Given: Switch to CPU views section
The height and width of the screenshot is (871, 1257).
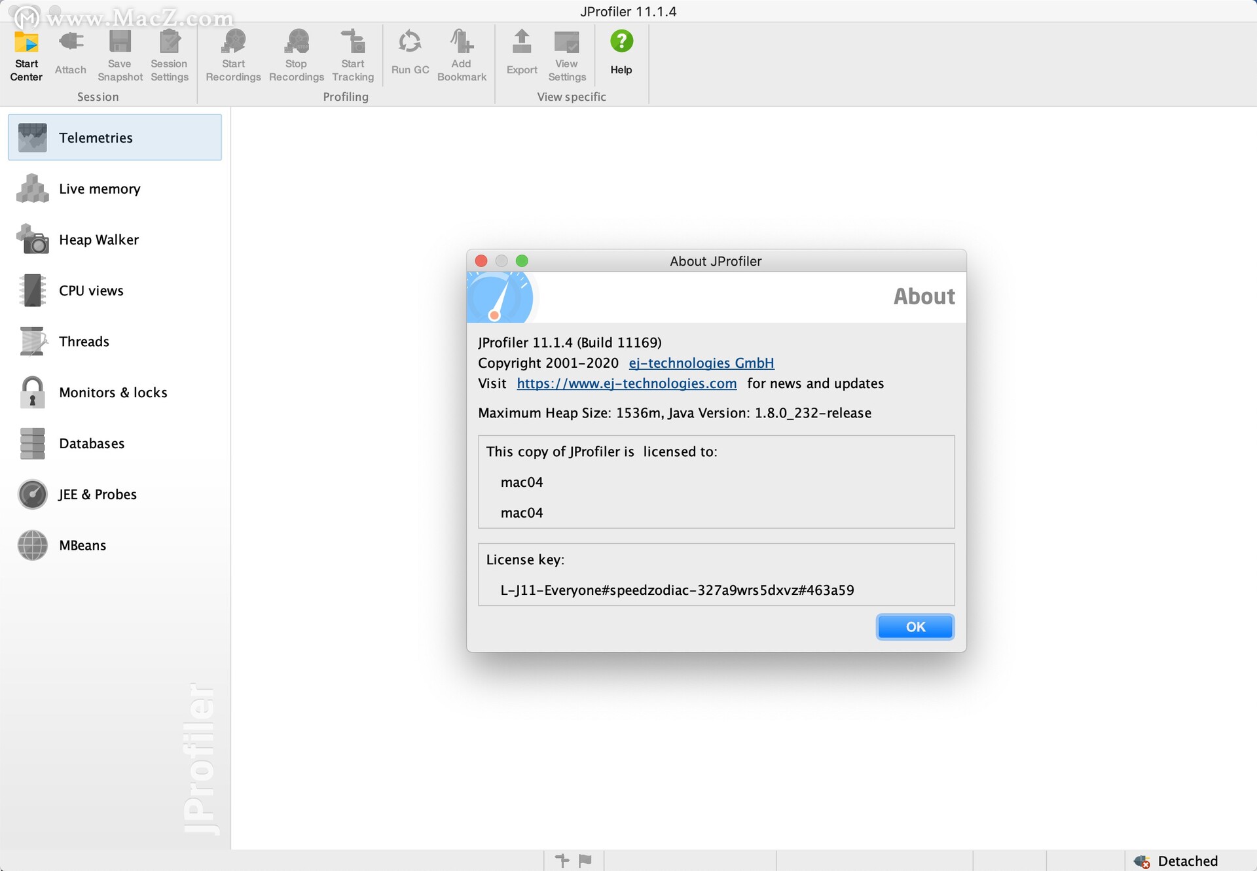Looking at the screenshot, I should coord(115,291).
